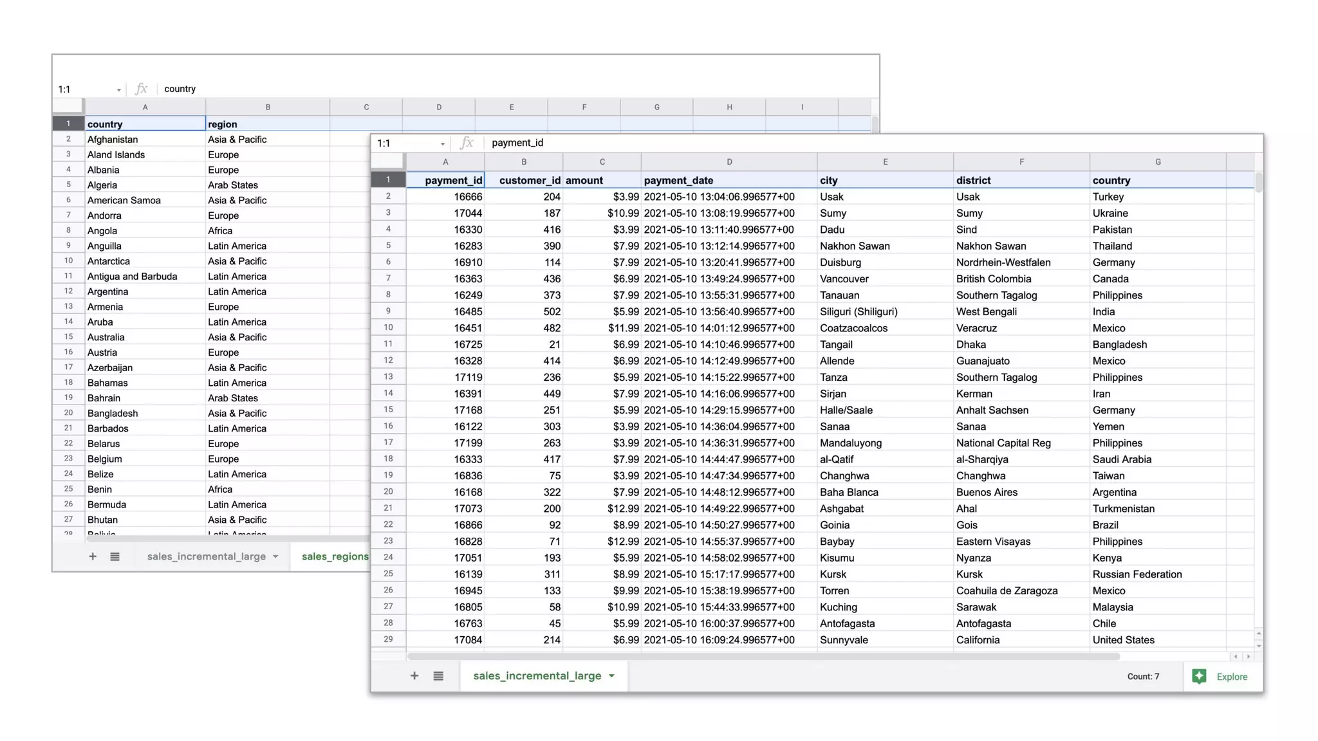Open the all sheets list icon in front window
Screen dimensions: 1318x741
pyautogui.click(x=438, y=675)
